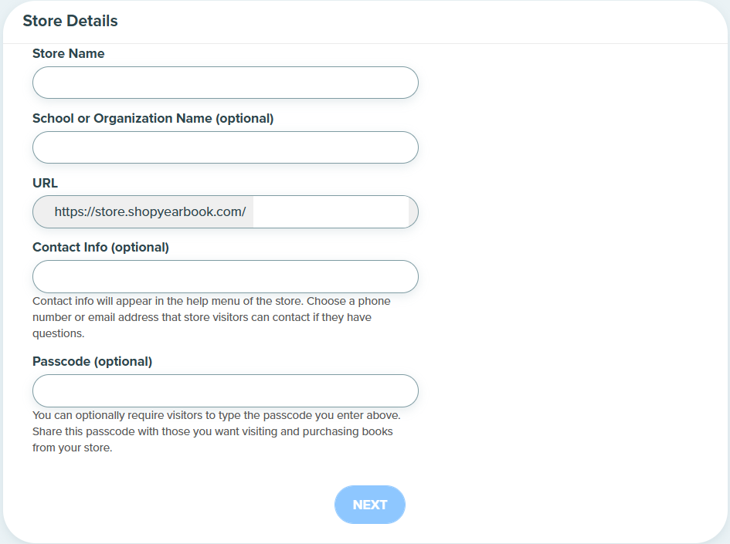Click the gray end cap of URL field
This screenshot has height=544, width=730.
(x=413, y=212)
